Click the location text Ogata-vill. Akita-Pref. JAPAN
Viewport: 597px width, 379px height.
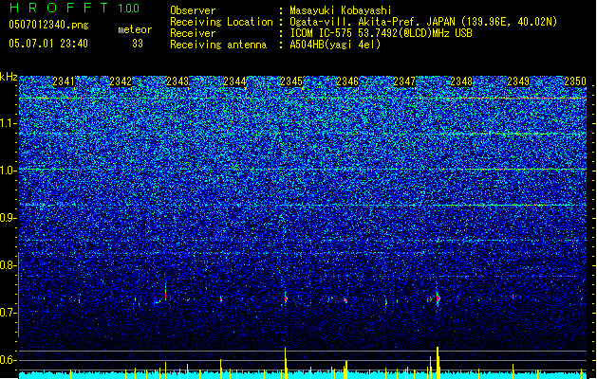point(372,22)
